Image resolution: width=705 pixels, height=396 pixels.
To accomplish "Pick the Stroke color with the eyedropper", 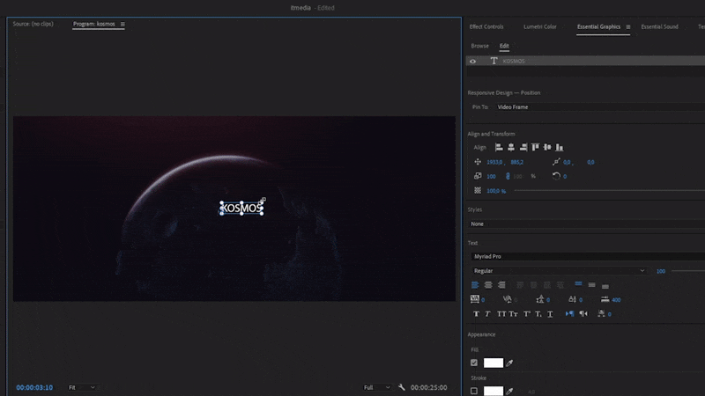I will tap(509, 392).
